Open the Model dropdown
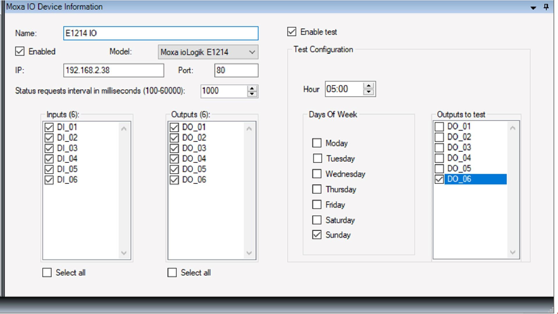 tap(208, 52)
